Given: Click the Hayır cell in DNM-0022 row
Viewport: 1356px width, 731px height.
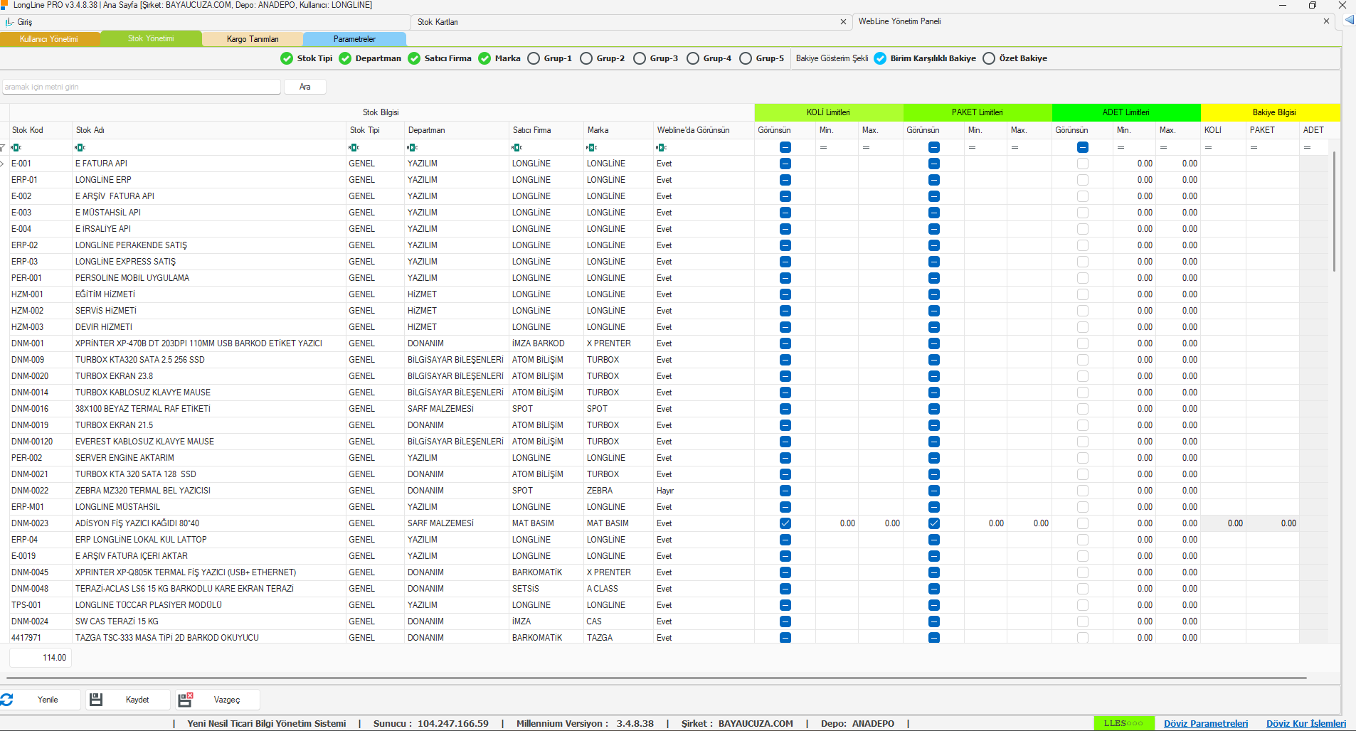Looking at the screenshot, I should [704, 491].
